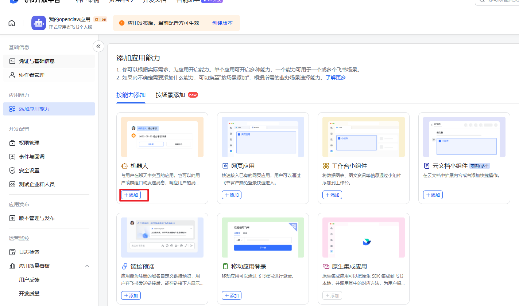Image resolution: width=519 pixels, height=306 pixels.
Task: Click 创建版本 link in banner
Action: [222, 23]
